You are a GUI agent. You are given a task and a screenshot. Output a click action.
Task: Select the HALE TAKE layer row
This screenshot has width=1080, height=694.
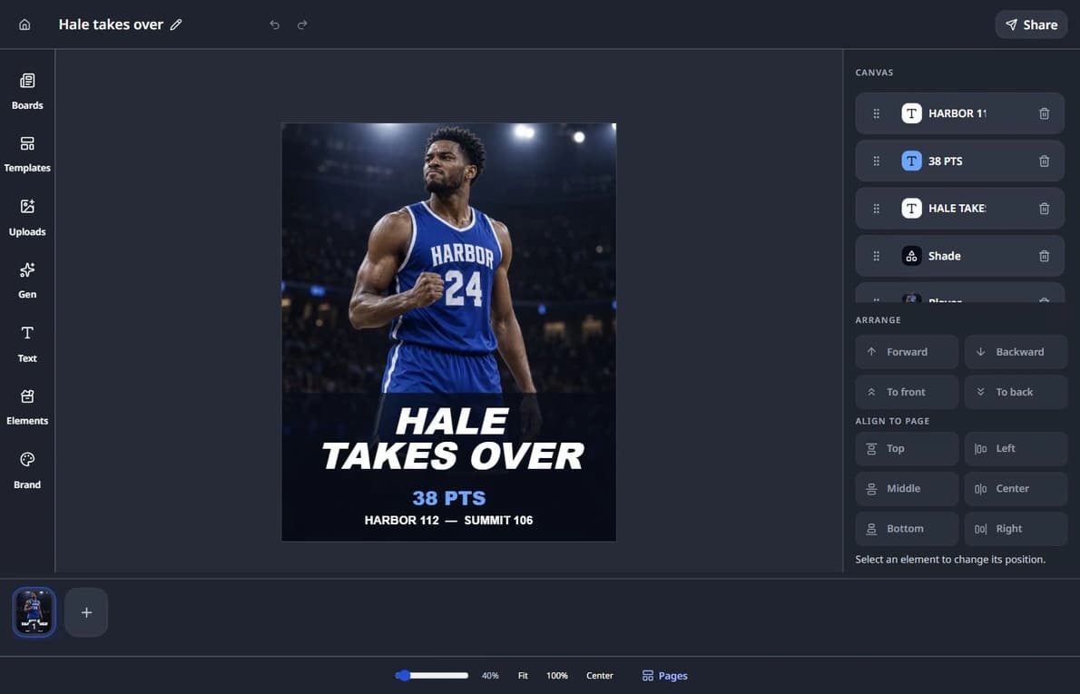[959, 209]
